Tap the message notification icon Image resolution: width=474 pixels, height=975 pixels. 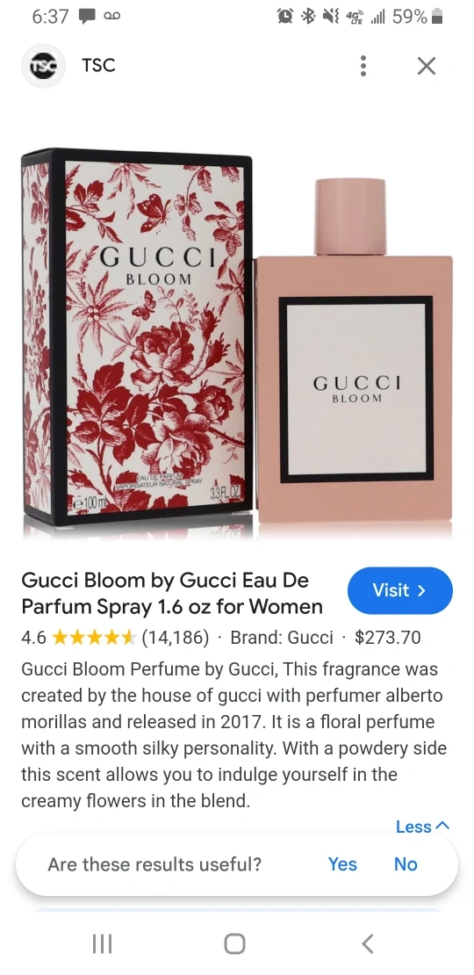coord(87,17)
